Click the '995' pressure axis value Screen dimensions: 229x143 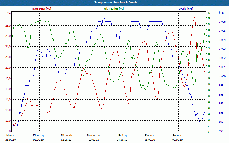coord(221,122)
